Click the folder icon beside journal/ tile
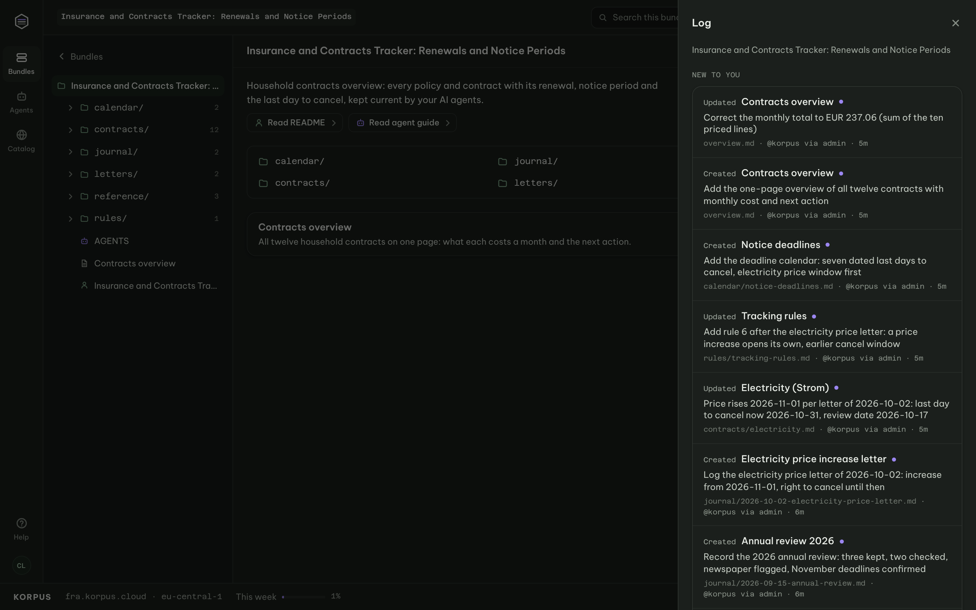The height and width of the screenshot is (610, 976). point(502,161)
